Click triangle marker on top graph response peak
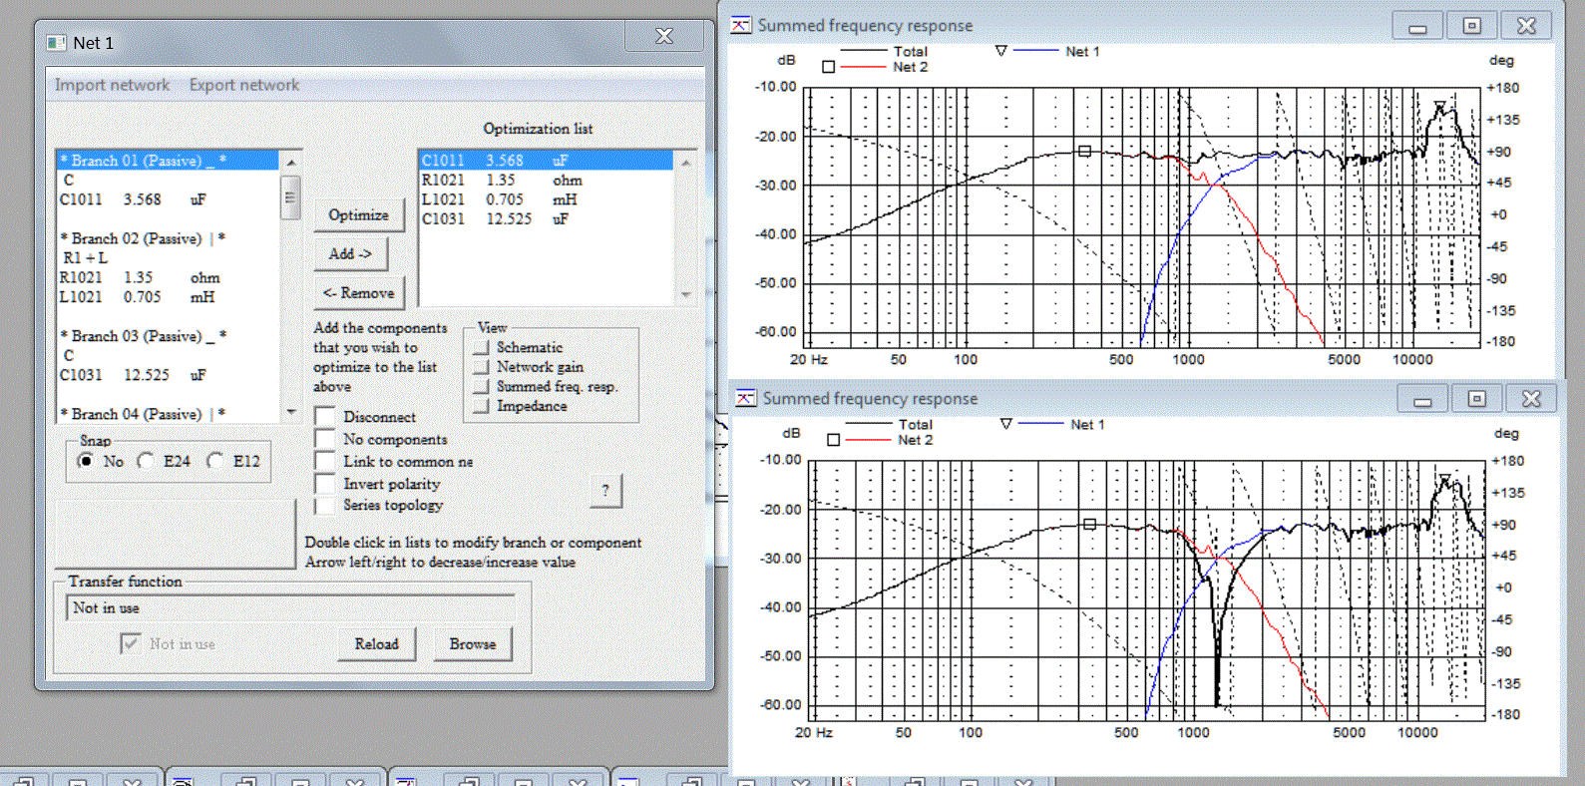The height and width of the screenshot is (786, 1585). (x=1439, y=106)
